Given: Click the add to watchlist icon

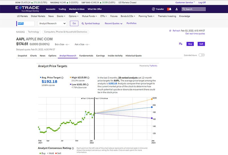Looking at the screenshot, I should [180, 44].
